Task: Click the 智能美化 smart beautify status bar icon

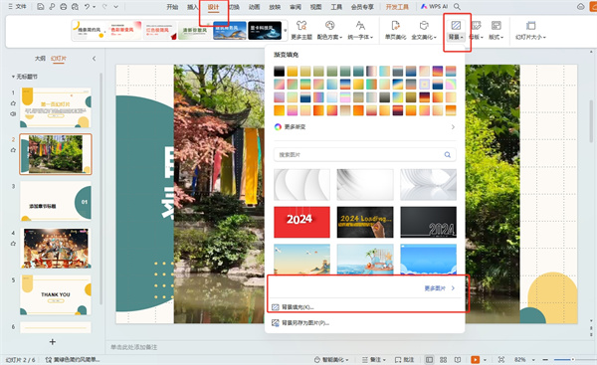Action: click(x=317, y=360)
